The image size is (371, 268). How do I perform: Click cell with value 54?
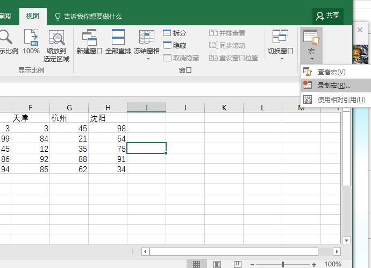pyautogui.click(x=108, y=138)
